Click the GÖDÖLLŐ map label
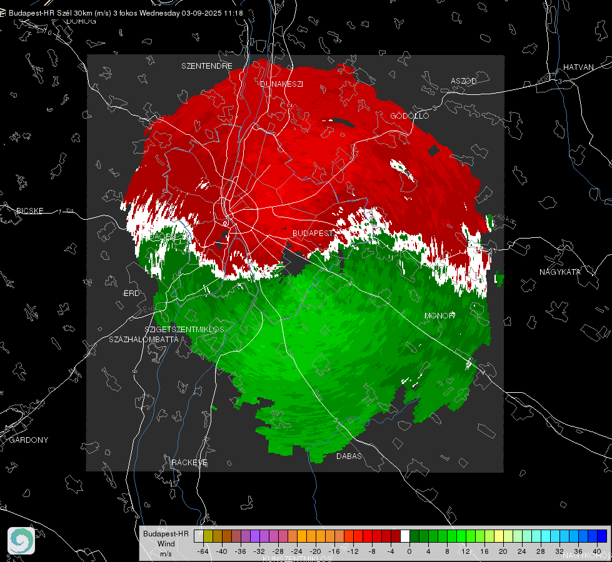 [409, 116]
